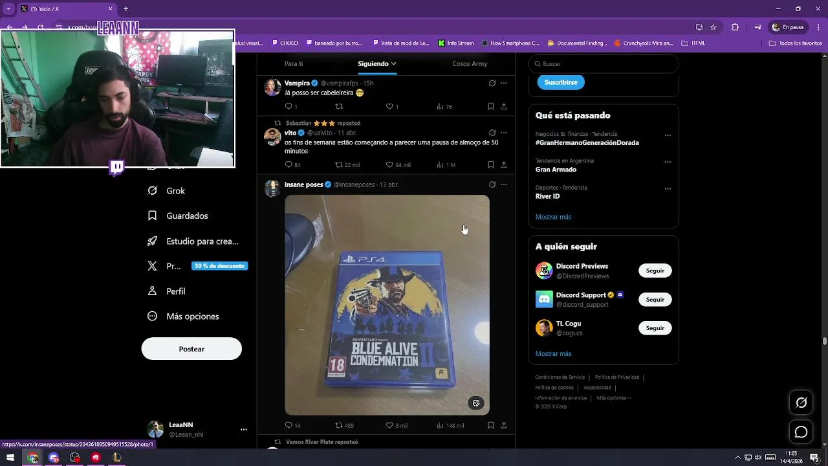The height and width of the screenshot is (466, 828).
Task: Like insane poses post with 8 mil likes
Action: (397, 425)
